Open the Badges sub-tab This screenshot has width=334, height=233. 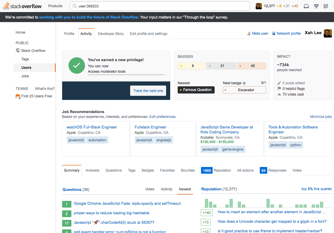pyautogui.click(x=148, y=170)
